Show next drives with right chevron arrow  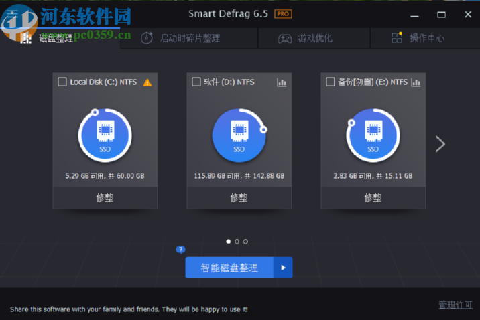[x=440, y=144]
